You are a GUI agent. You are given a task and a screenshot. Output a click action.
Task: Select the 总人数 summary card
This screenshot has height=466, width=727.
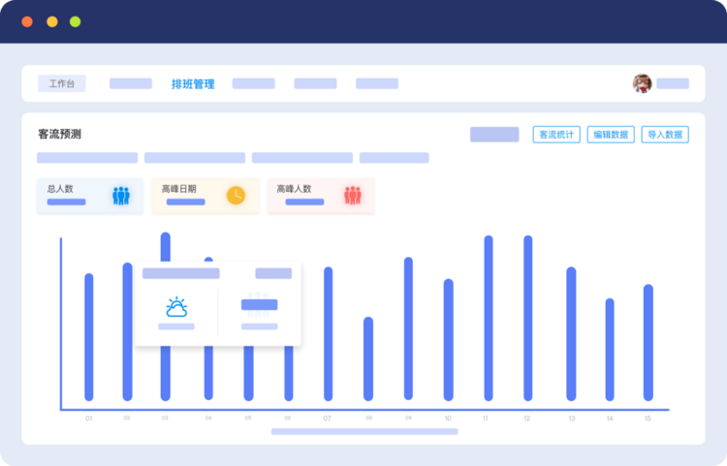point(89,196)
